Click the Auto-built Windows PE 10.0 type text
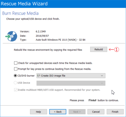The width and height of the screenshot is (126, 117). 60,40
